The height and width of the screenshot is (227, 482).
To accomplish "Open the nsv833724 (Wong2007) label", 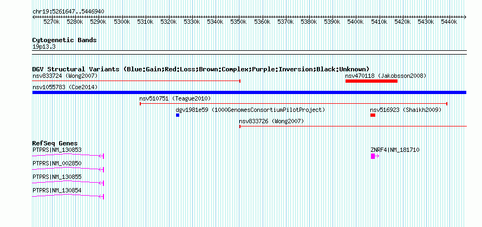I will tap(65, 76).
